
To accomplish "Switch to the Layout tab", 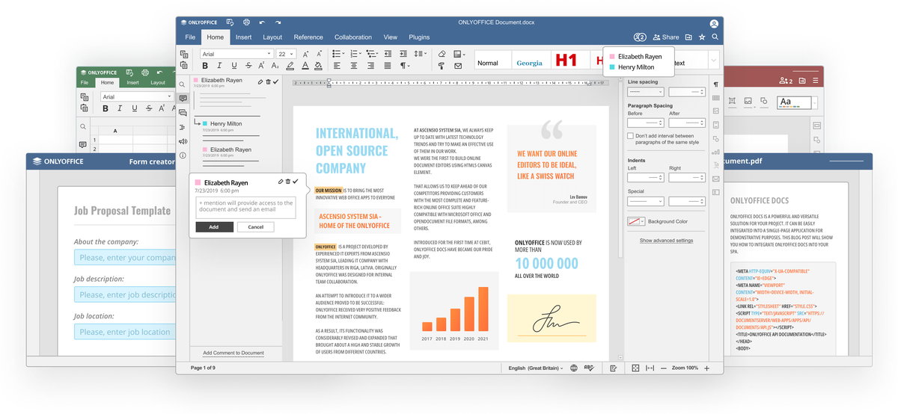I will 272,37.
